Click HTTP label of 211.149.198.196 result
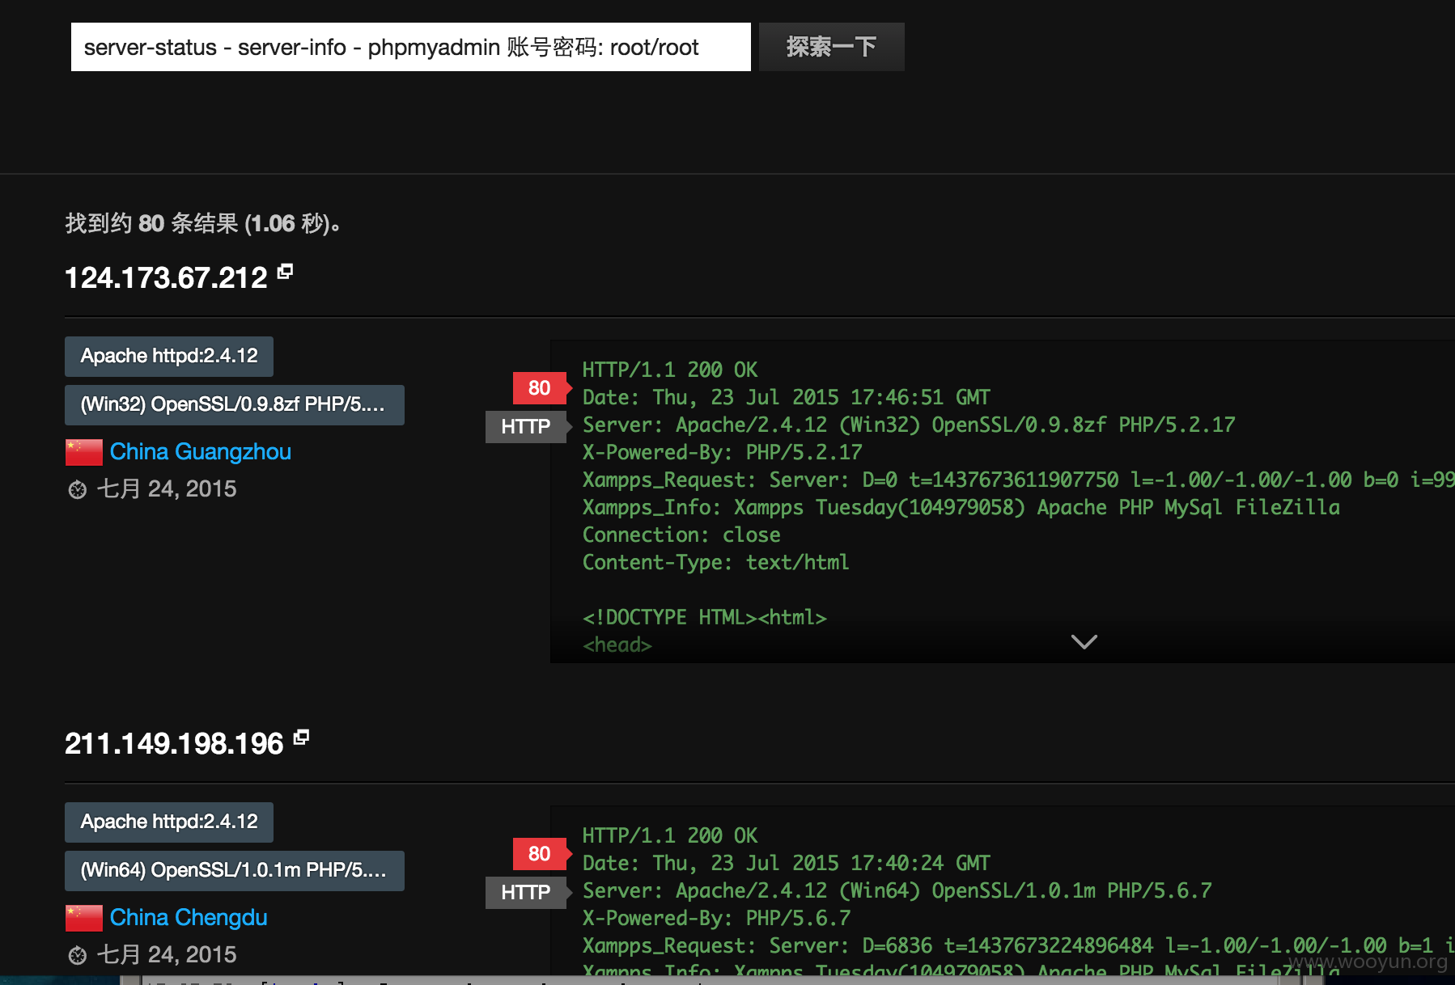Image resolution: width=1455 pixels, height=985 pixels. pos(526,893)
